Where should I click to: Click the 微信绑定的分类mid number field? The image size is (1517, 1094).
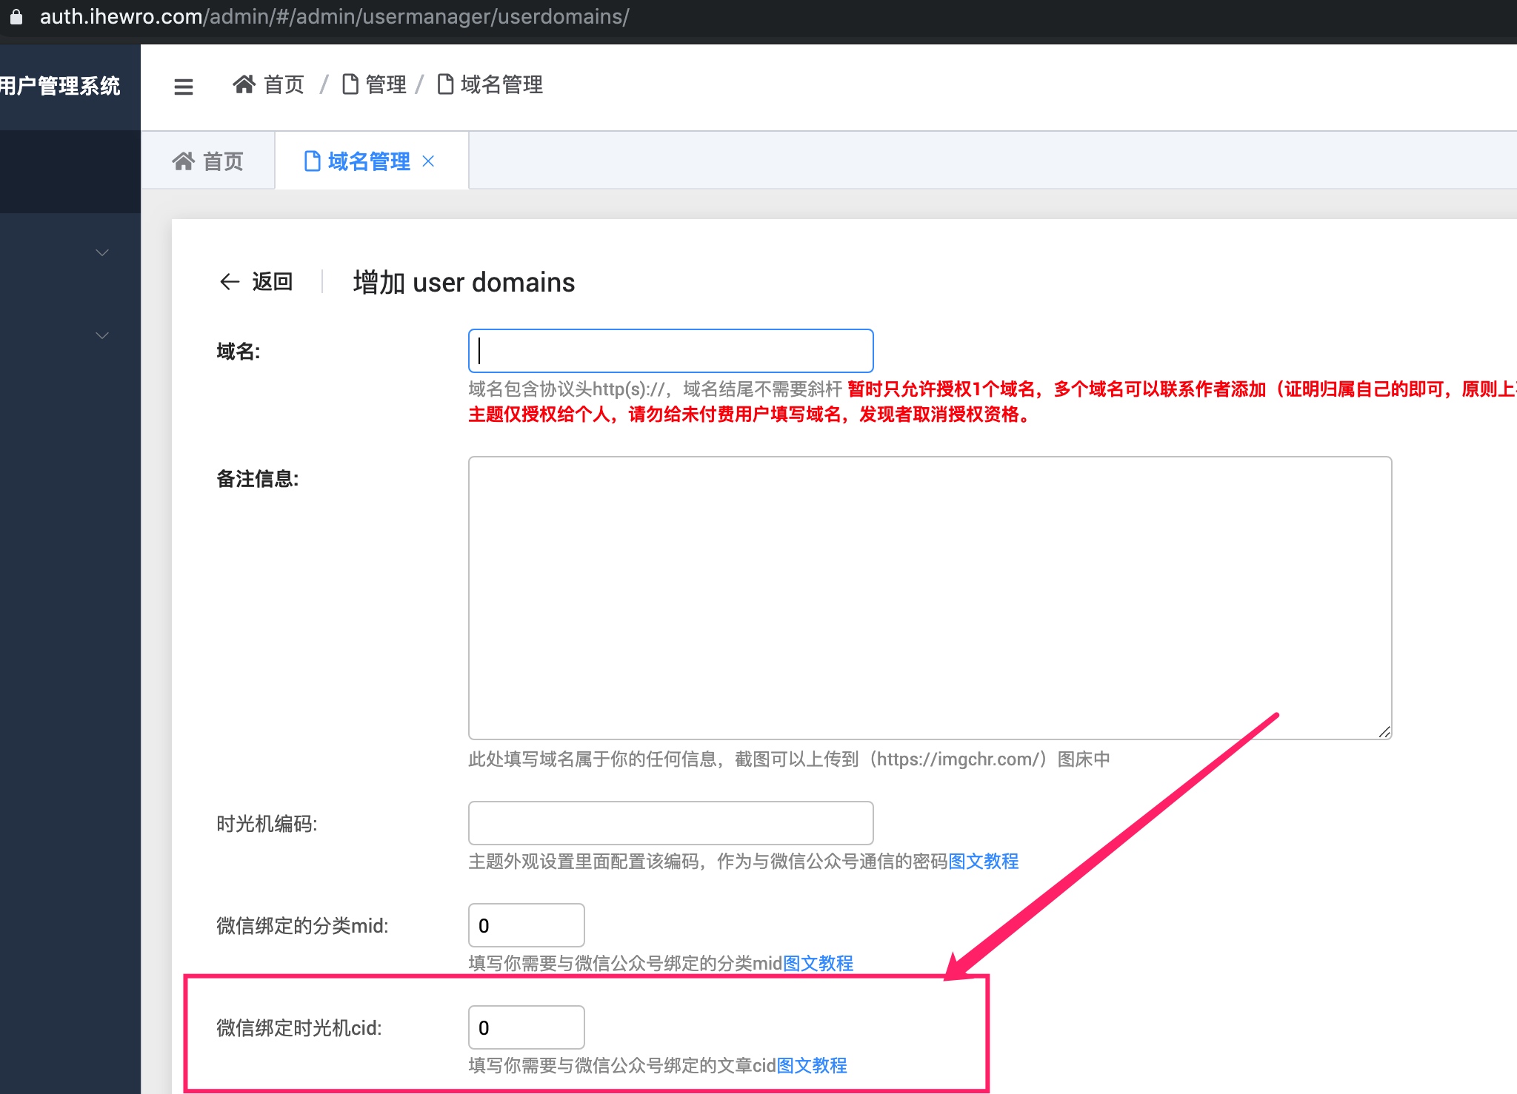526,925
